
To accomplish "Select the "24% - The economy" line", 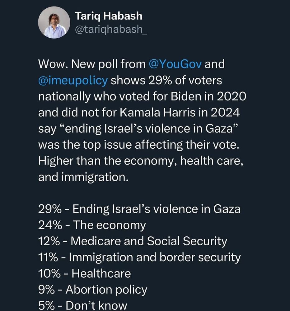I will coord(92,225).
